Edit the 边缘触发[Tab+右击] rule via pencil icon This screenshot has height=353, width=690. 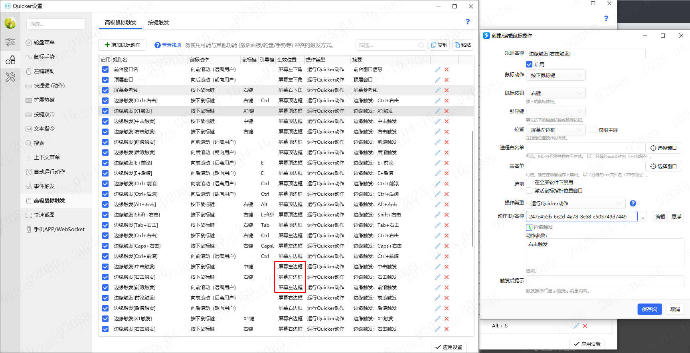[438, 225]
